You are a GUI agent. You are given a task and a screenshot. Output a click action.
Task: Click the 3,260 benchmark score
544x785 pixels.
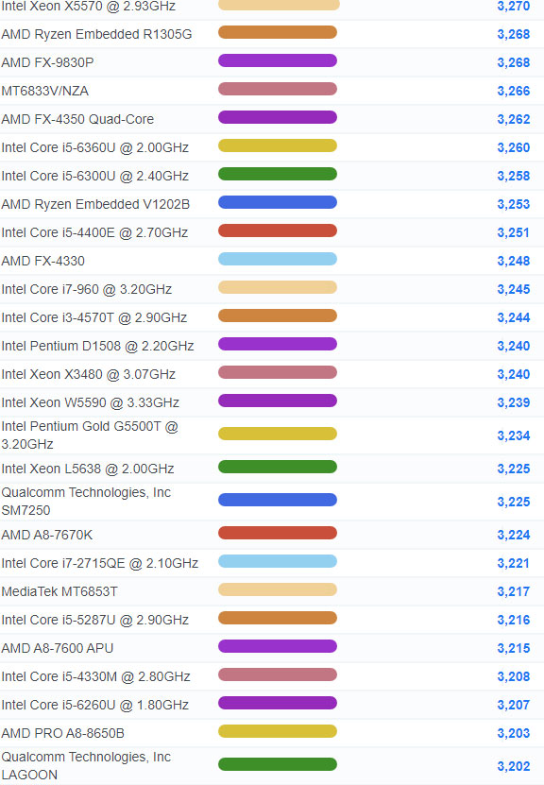click(514, 147)
